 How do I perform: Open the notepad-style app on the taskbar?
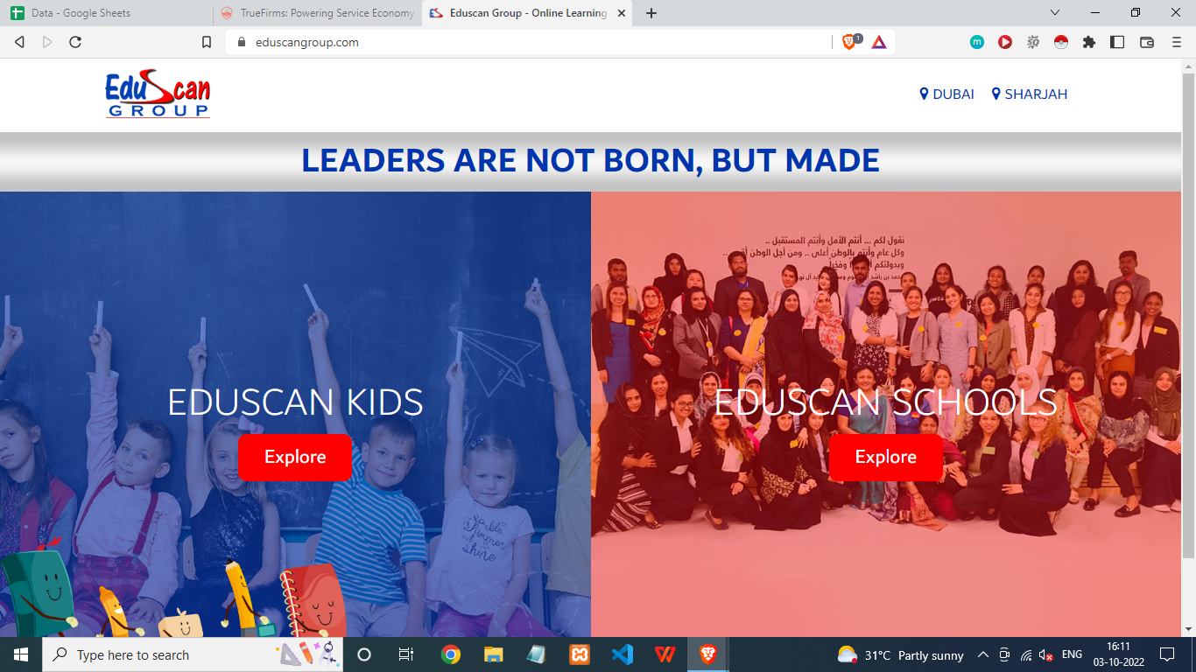point(537,654)
